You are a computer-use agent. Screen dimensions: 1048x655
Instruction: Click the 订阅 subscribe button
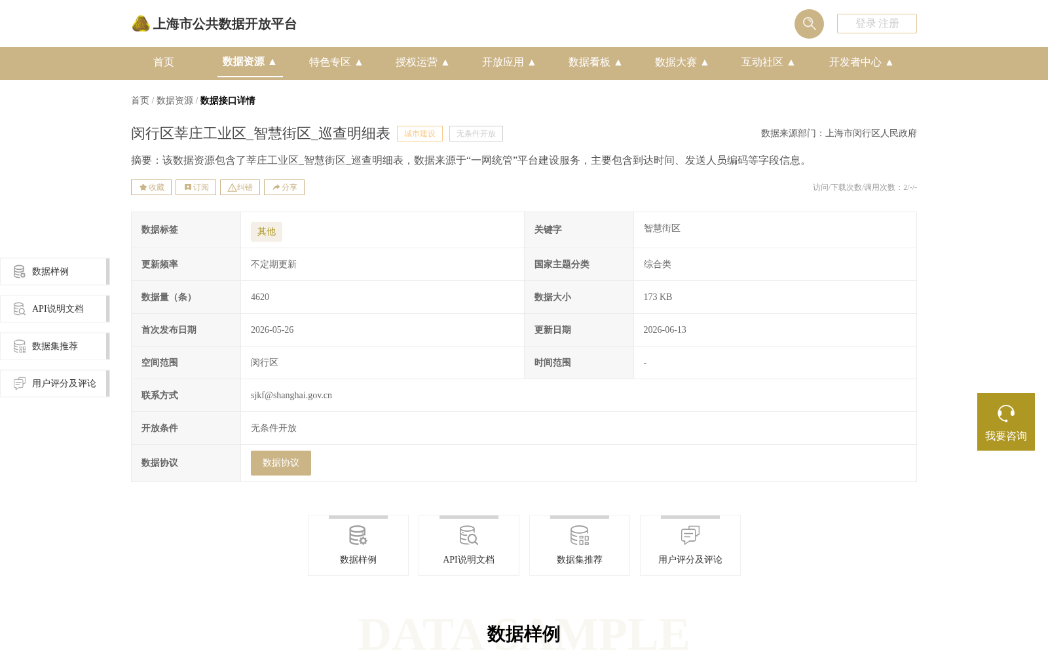click(x=196, y=187)
